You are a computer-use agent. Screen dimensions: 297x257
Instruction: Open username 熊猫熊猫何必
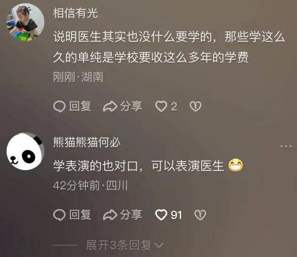(87, 142)
